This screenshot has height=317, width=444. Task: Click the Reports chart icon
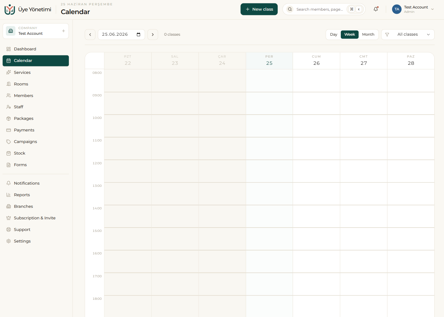click(x=8, y=195)
